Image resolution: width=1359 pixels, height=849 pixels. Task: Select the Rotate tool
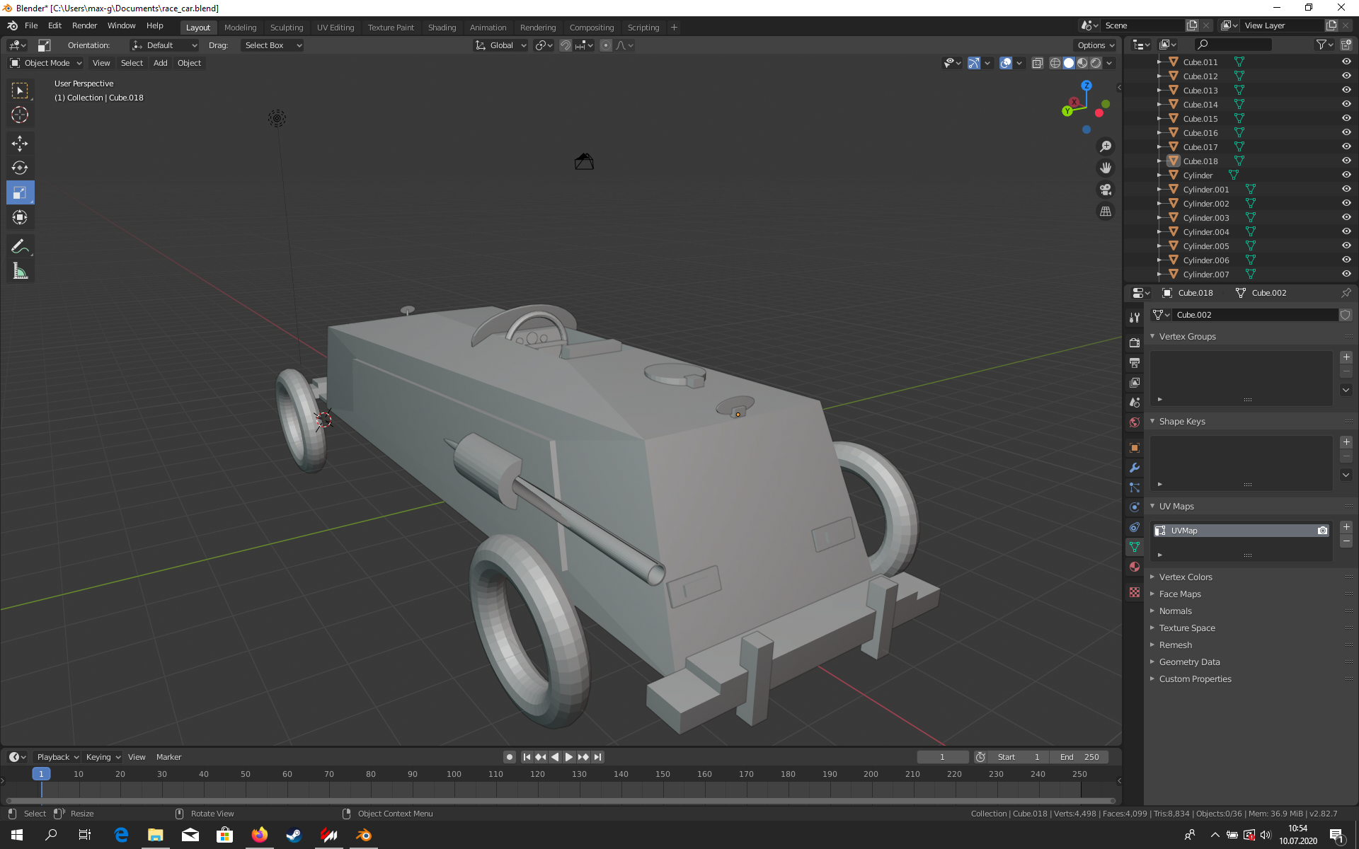20,168
